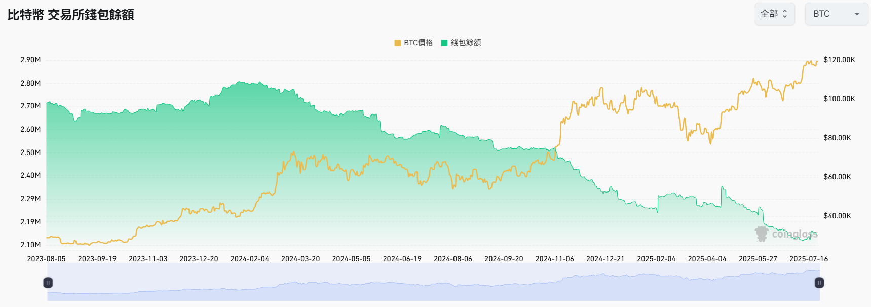Grab the left range slider handle
The height and width of the screenshot is (307, 871).
tap(48, 283)
